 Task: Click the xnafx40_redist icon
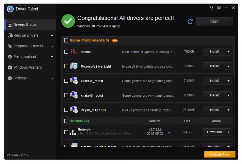(74, 95)
